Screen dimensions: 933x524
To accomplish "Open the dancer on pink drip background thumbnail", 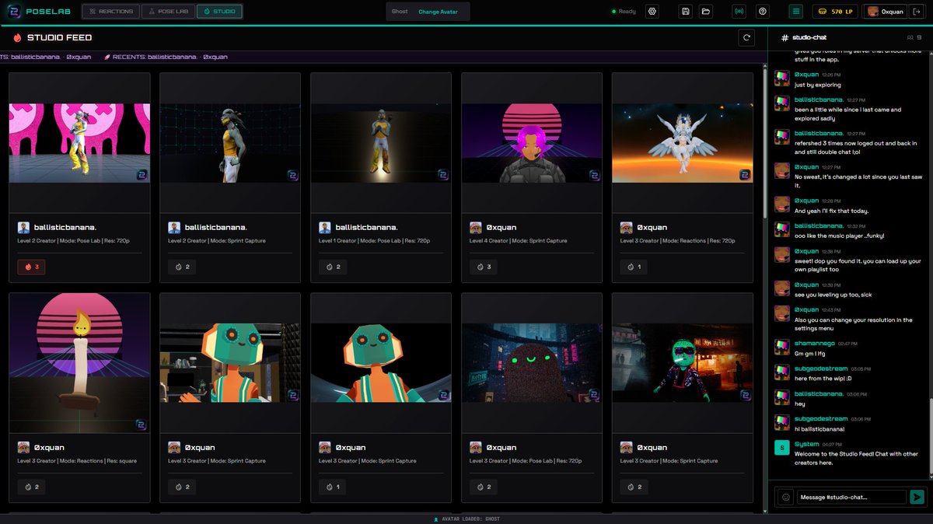I will (79, 143).
